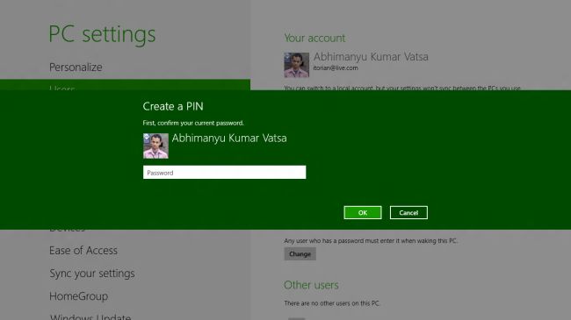Click the user avatar in the PIN dialog
This screenshot has width=571, height=320.
click(x=155, y=146)
